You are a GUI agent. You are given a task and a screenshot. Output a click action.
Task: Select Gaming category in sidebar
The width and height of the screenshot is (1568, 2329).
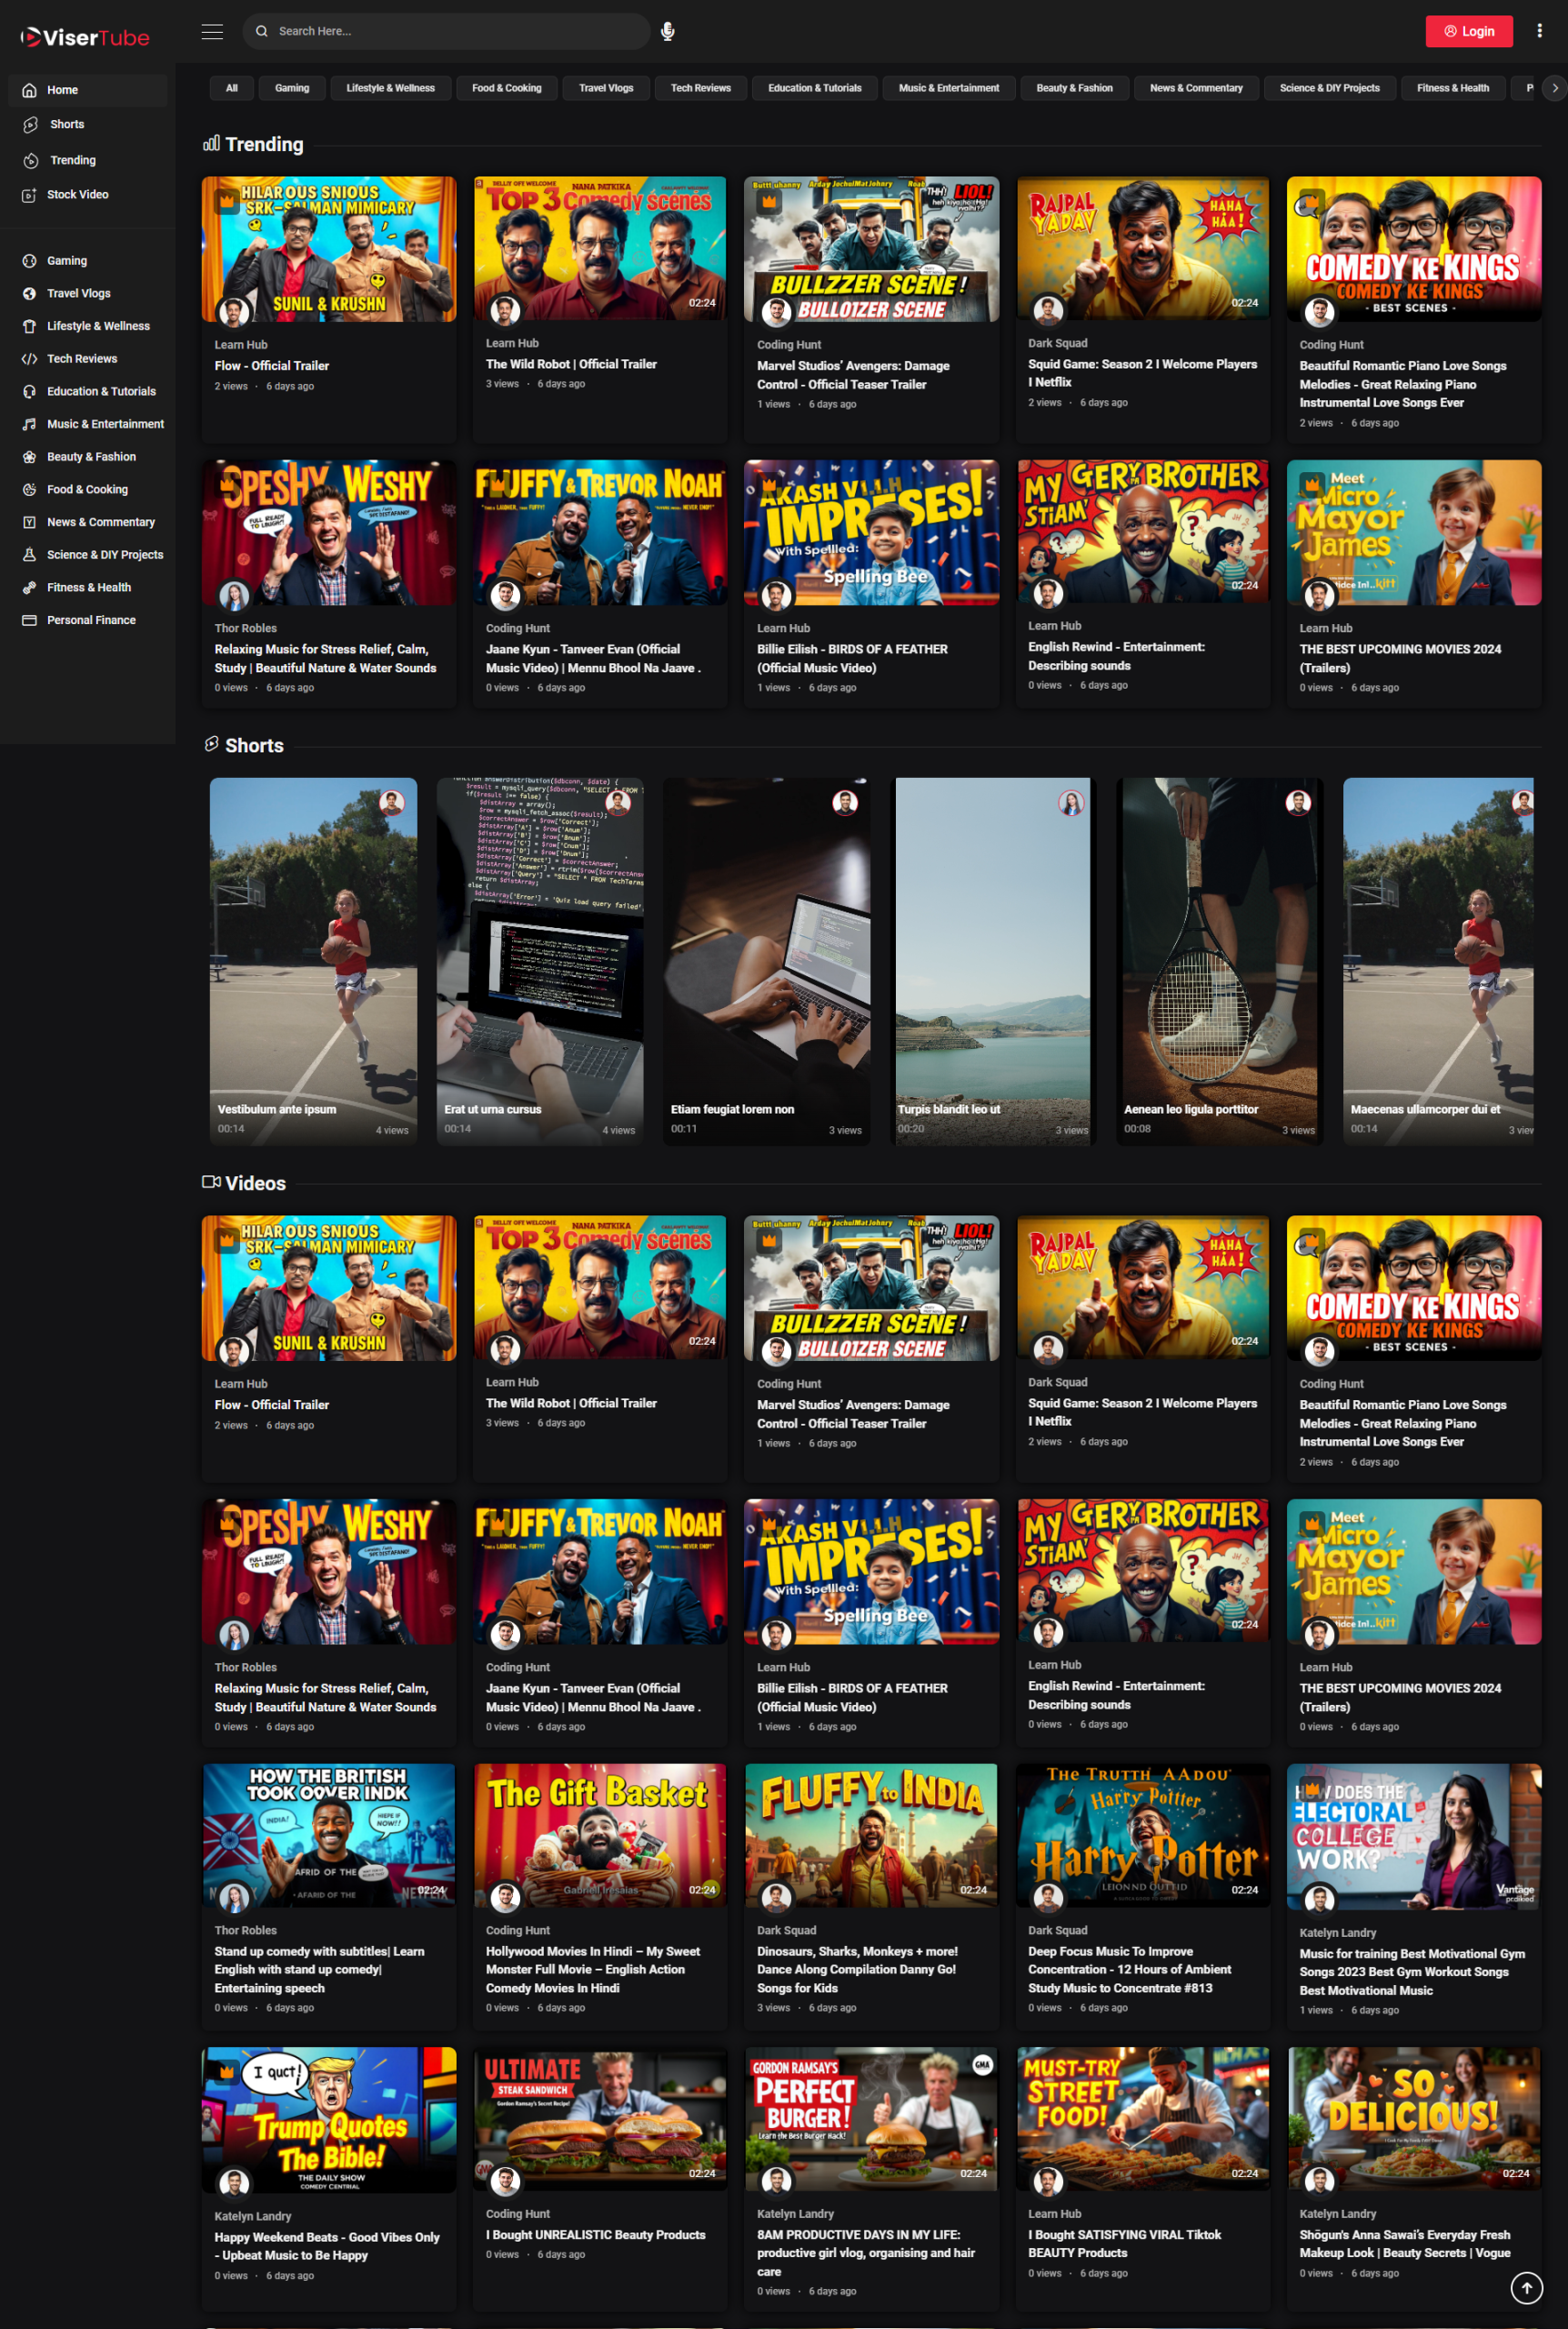66,261
